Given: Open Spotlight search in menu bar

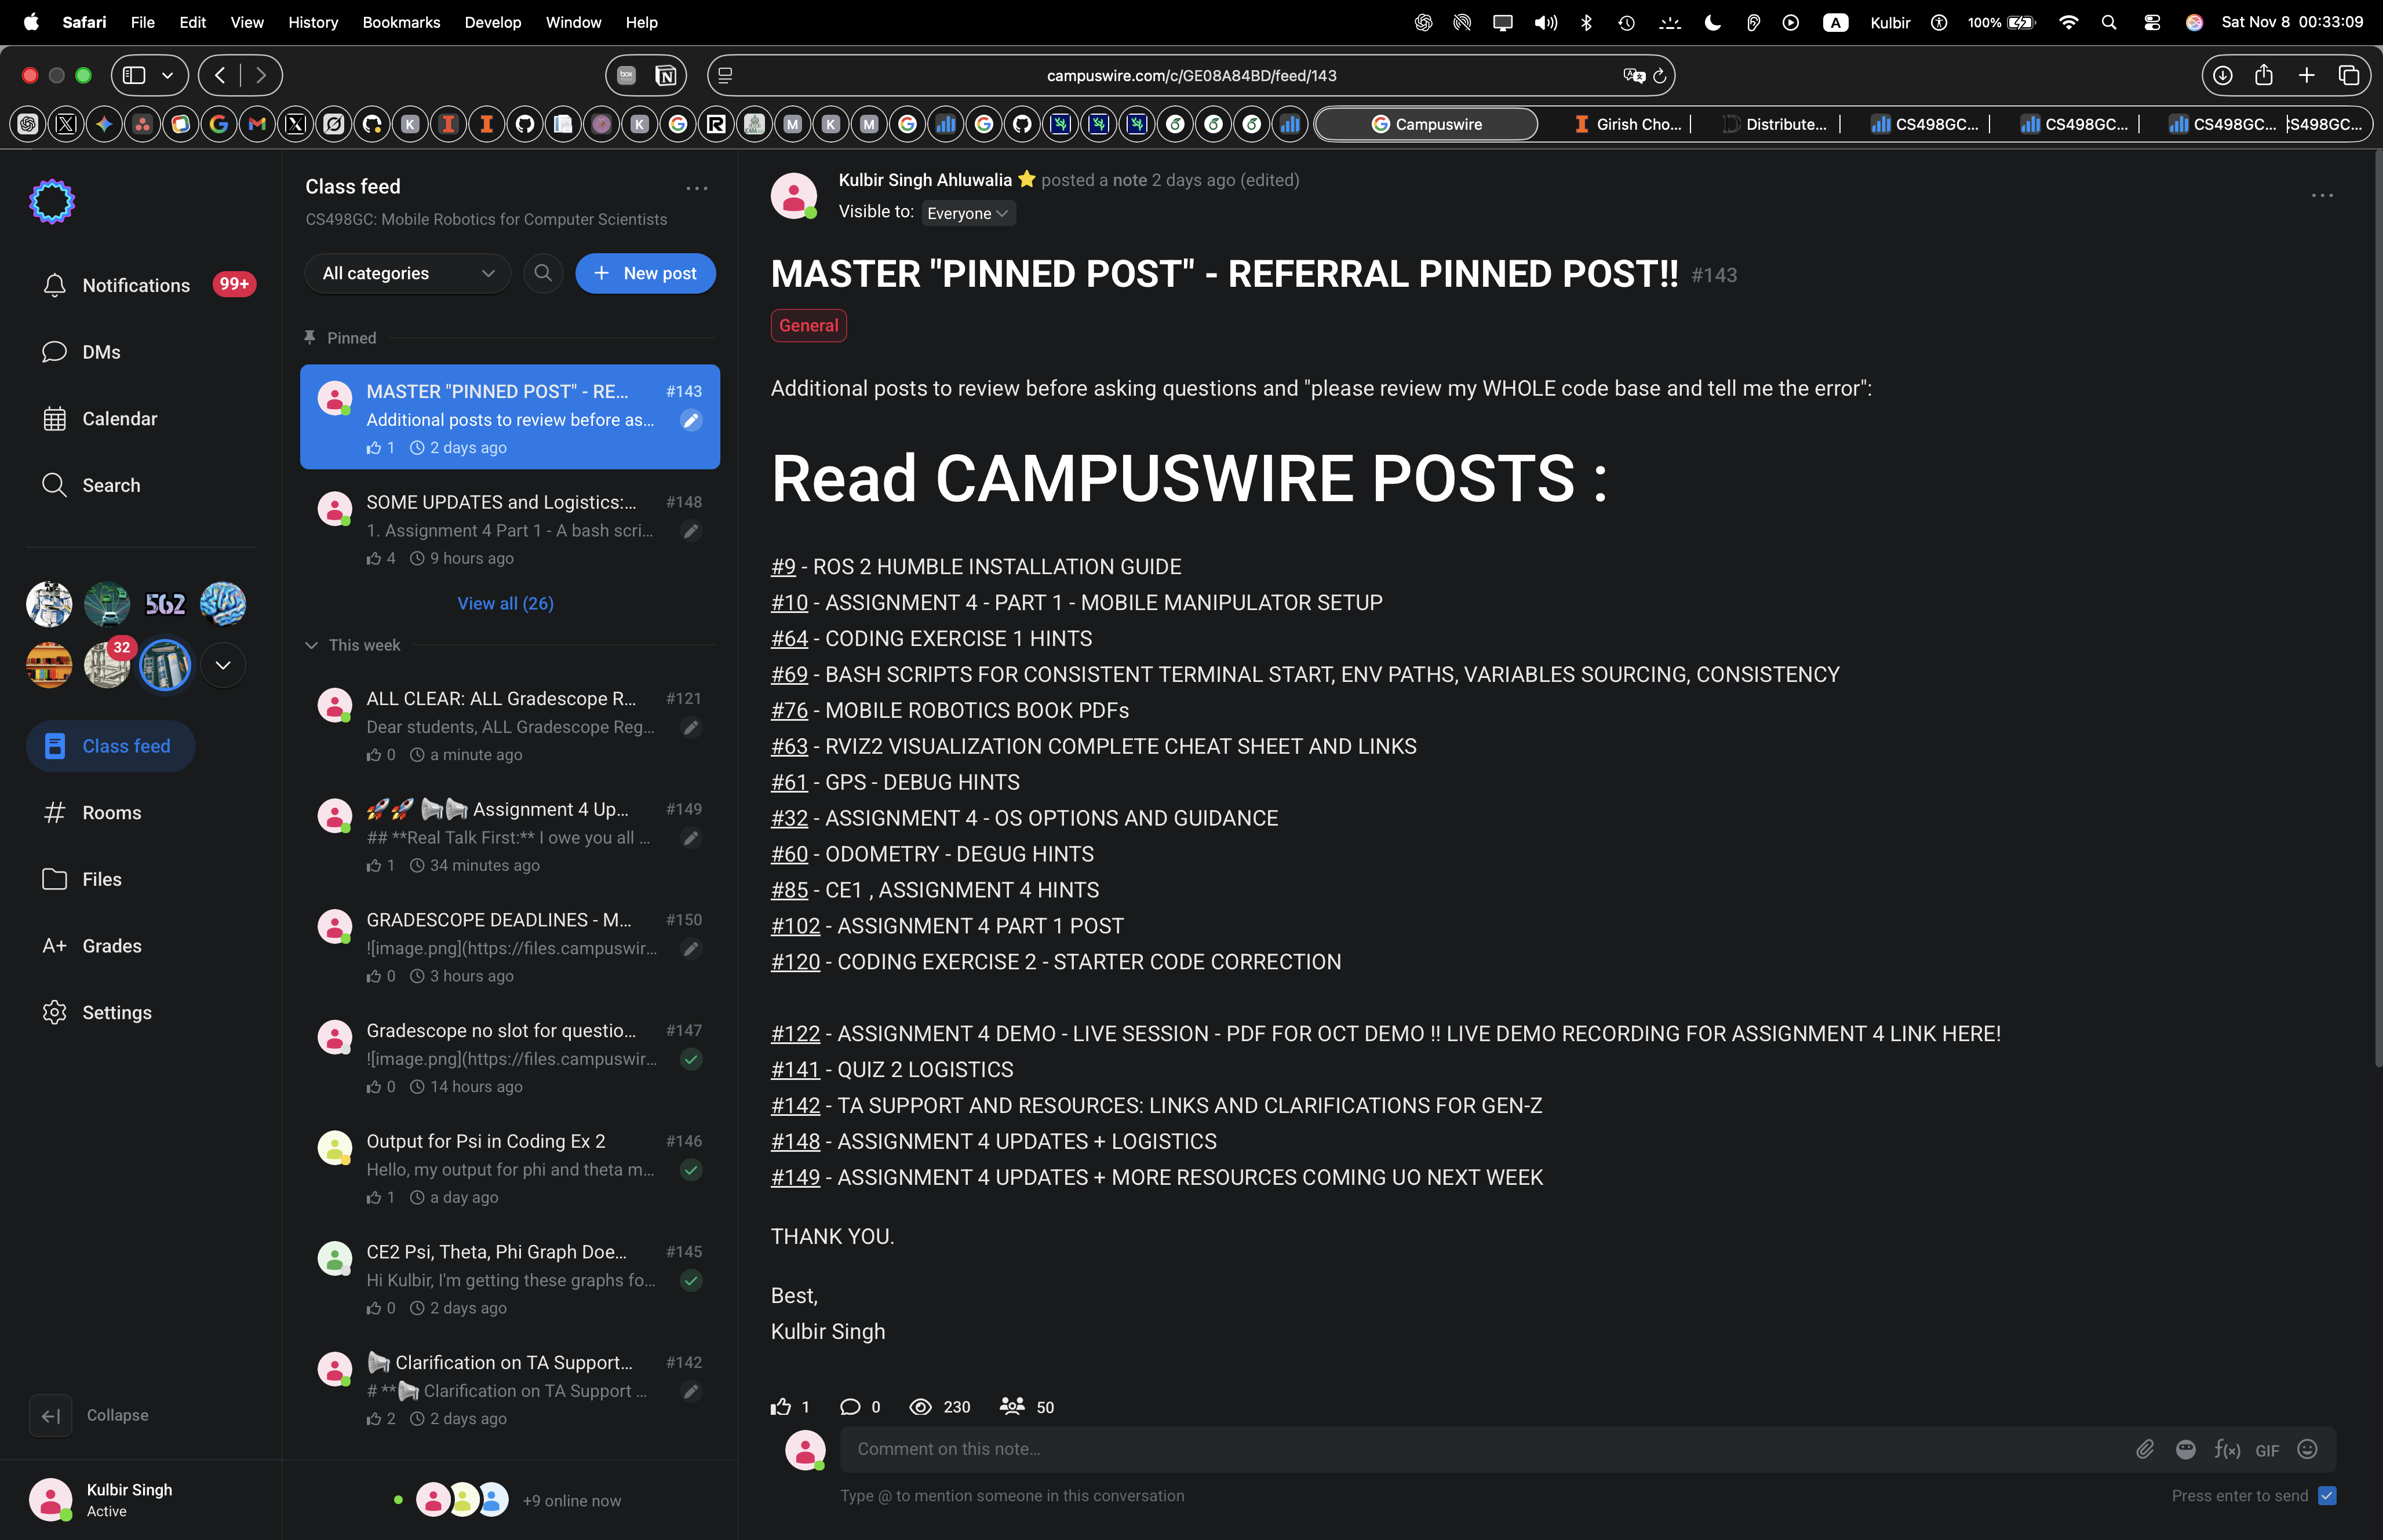Looking at the screenshot, I should click(2109, 22).
